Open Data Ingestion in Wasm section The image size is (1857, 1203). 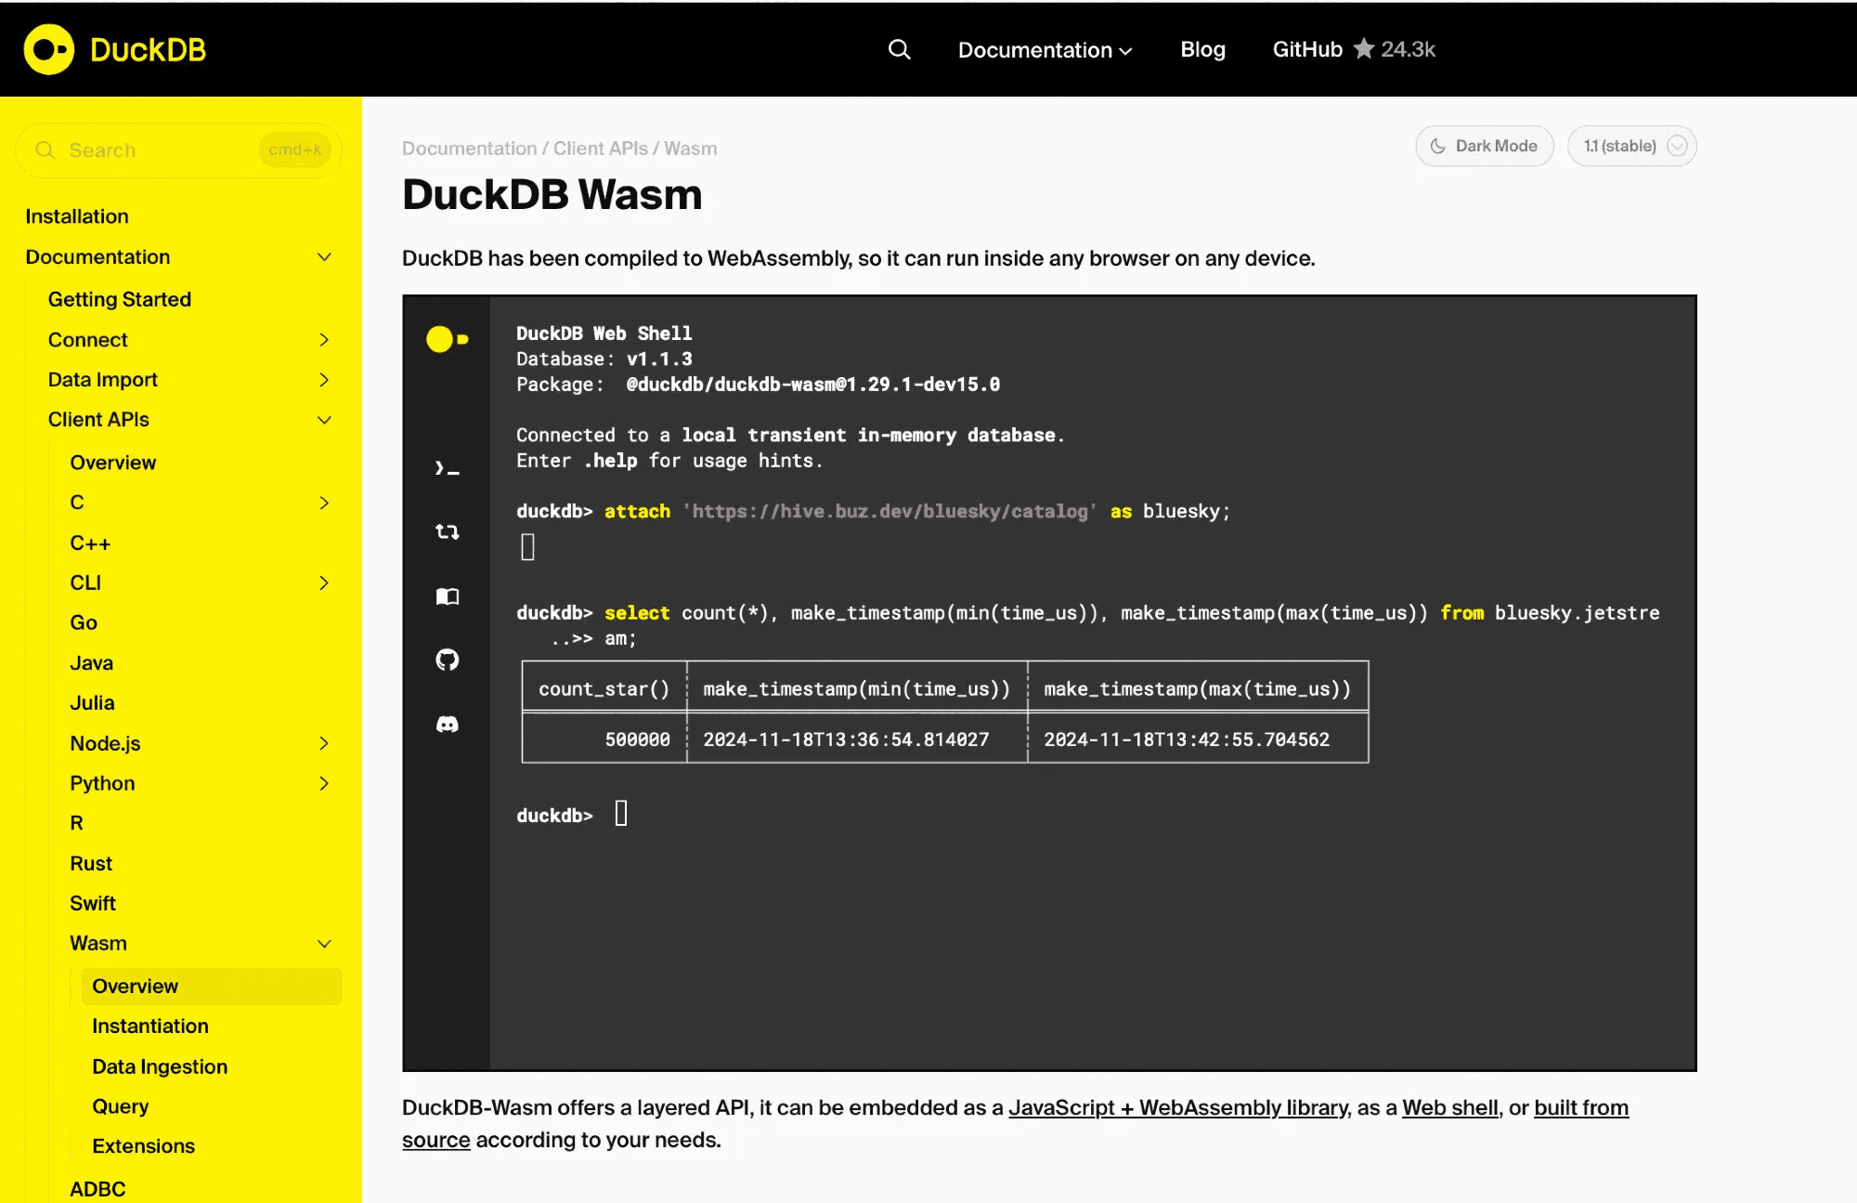coord(160,1067)
